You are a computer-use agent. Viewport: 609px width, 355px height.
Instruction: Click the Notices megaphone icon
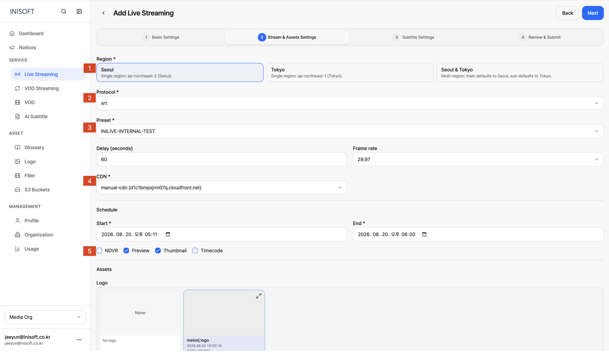pos(12,48)
